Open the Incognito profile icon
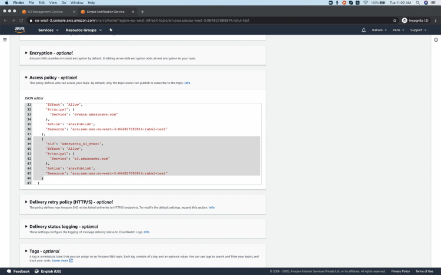 tap(405, 20)
